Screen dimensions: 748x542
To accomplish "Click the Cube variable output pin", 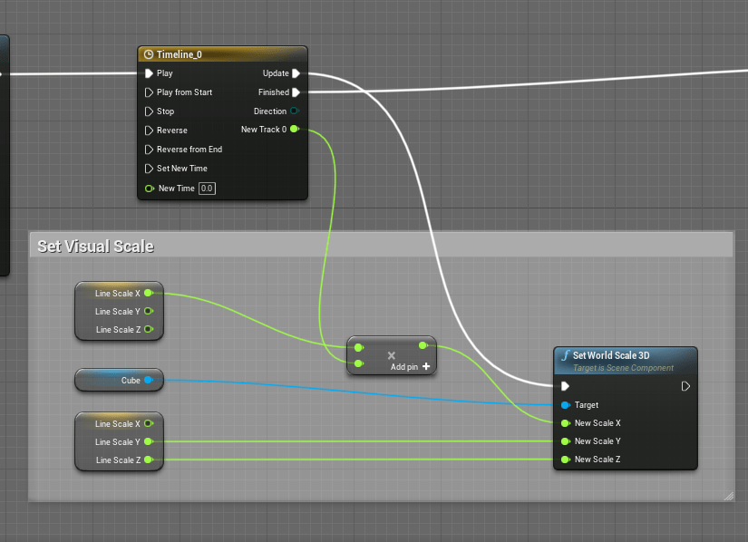I will 149,381.
